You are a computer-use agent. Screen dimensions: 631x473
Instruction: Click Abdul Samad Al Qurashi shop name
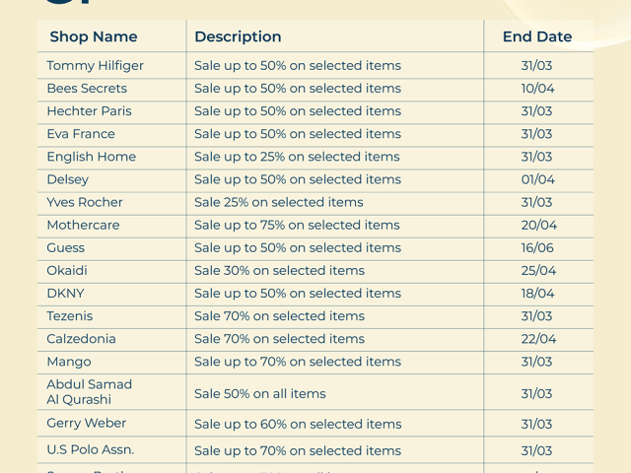pos(89,392)
